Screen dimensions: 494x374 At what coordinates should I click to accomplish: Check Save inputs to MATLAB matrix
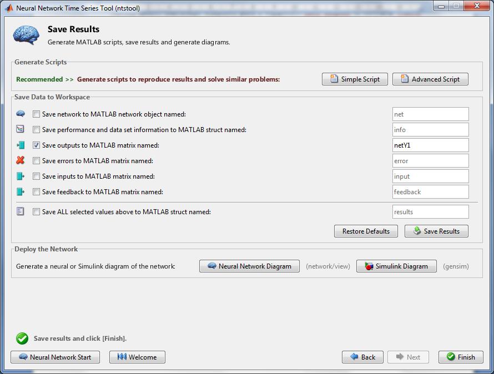tap(36, 176)
